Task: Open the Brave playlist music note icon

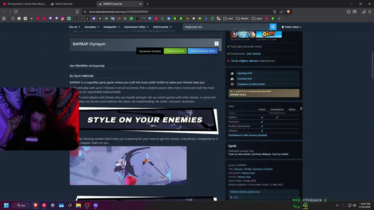Action: coord(364,12)
